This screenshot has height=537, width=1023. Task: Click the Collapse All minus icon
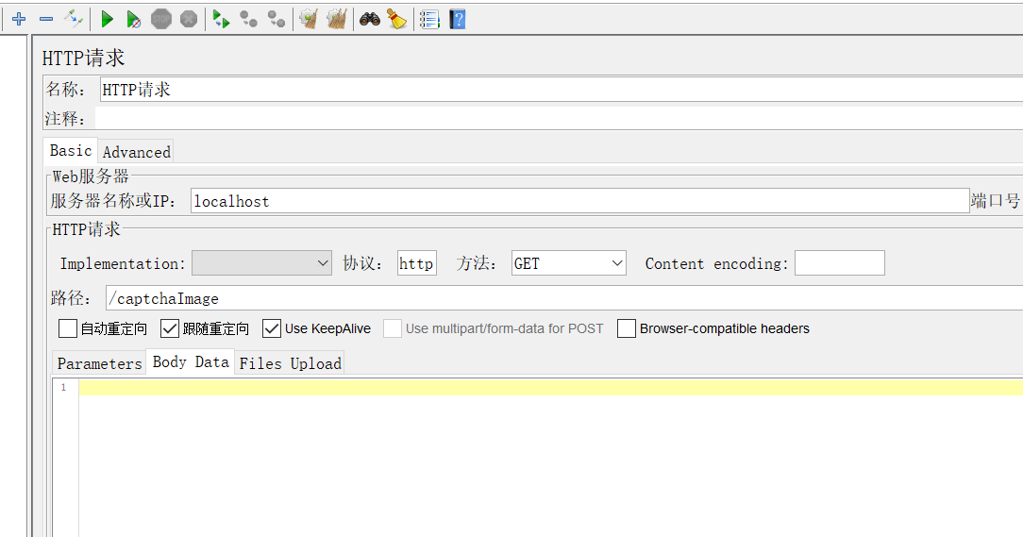[x=45, y=19]
